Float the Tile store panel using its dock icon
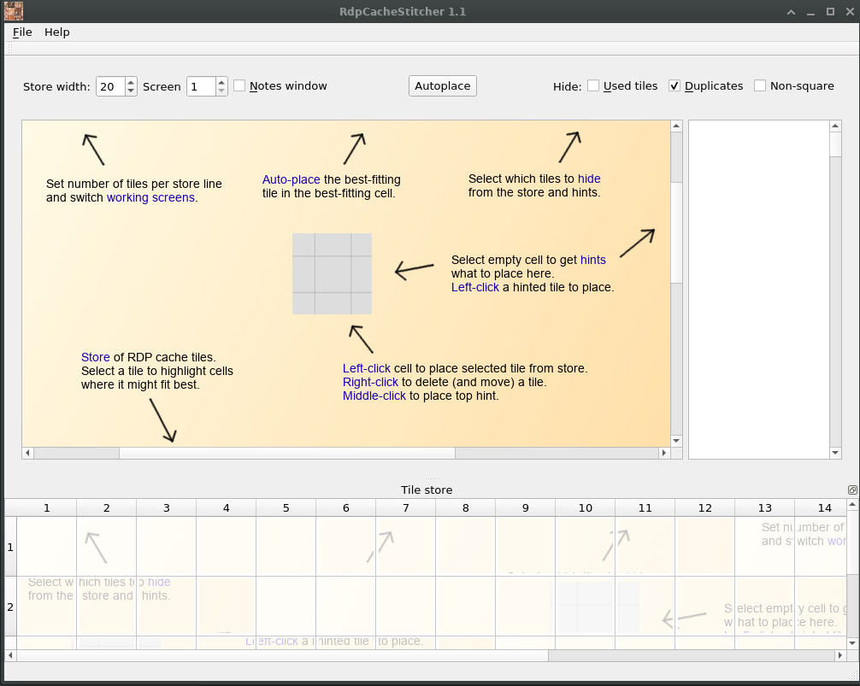Viewport: 860px width, 686px height. tap(851, 490)
